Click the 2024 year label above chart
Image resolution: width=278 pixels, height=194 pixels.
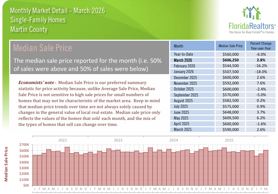click(x=174, y=140)
